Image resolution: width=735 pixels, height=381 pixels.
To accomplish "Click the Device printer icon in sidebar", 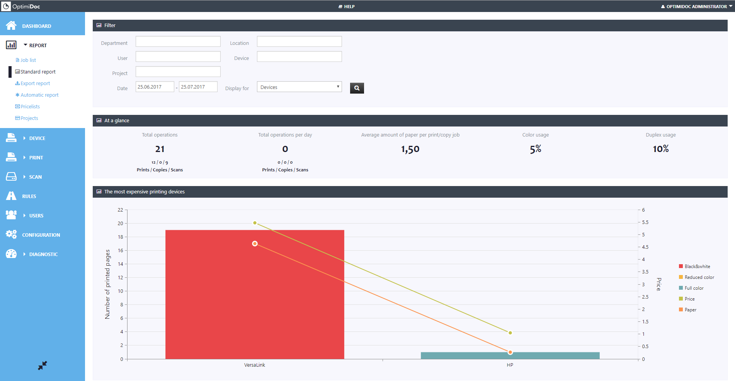I will pos(11,138).
